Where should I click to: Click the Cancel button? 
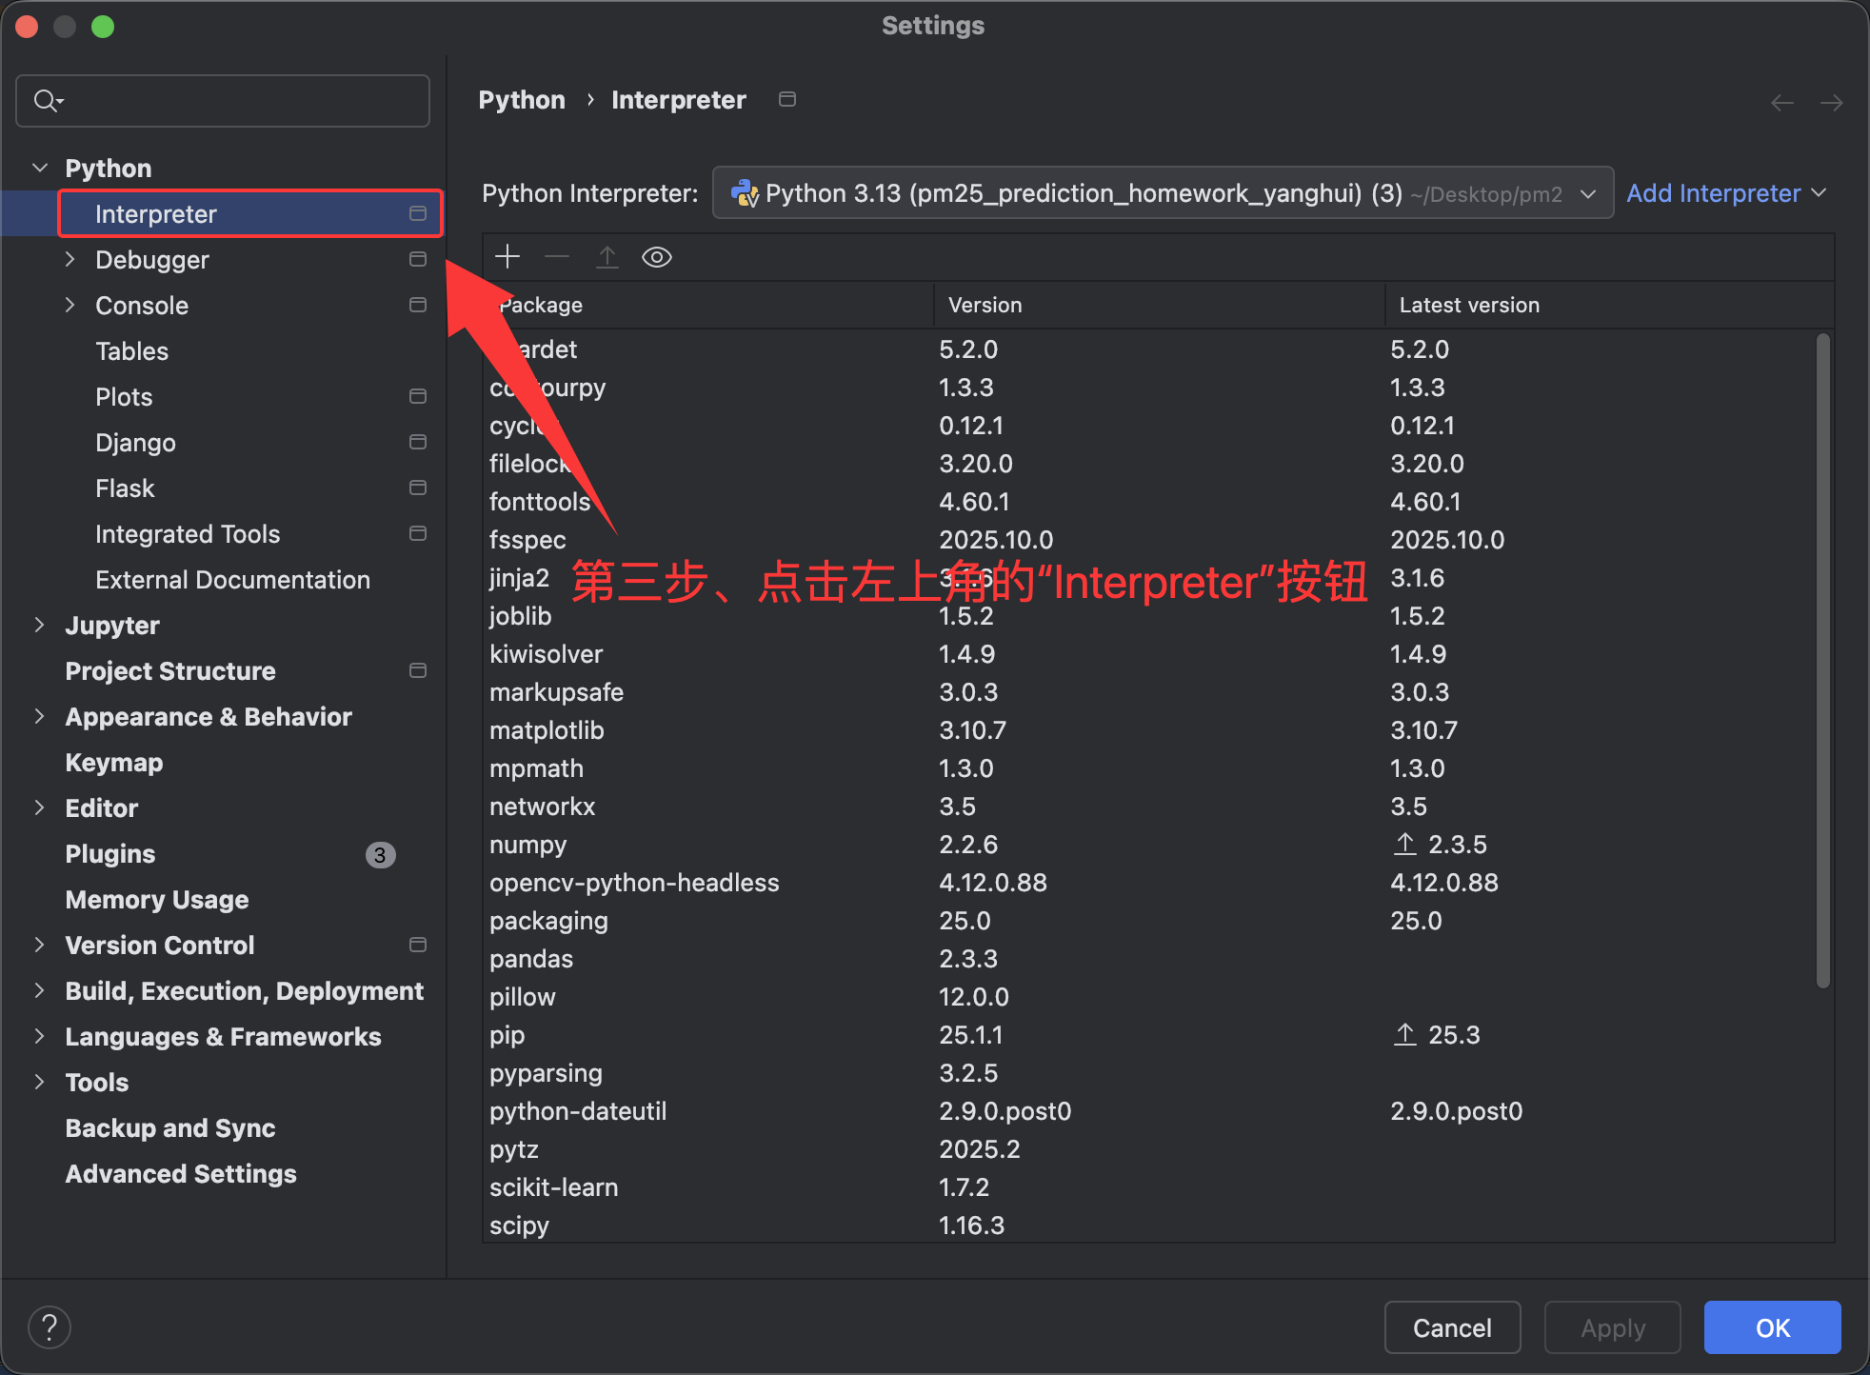(1451, 1327)
